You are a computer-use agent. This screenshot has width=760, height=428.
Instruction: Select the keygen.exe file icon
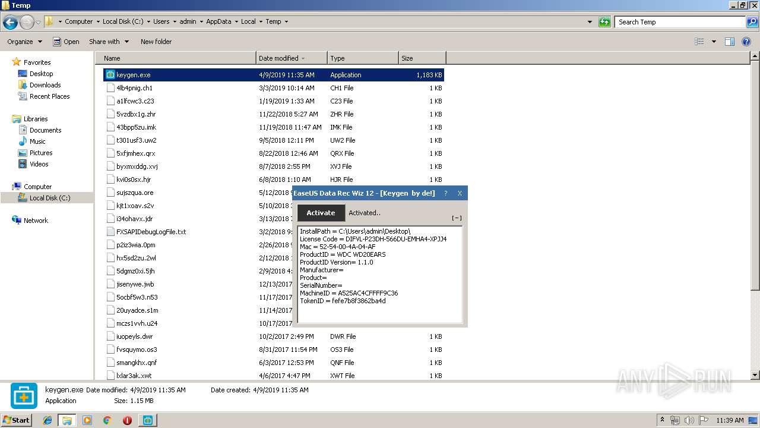[x=110, y=75]
